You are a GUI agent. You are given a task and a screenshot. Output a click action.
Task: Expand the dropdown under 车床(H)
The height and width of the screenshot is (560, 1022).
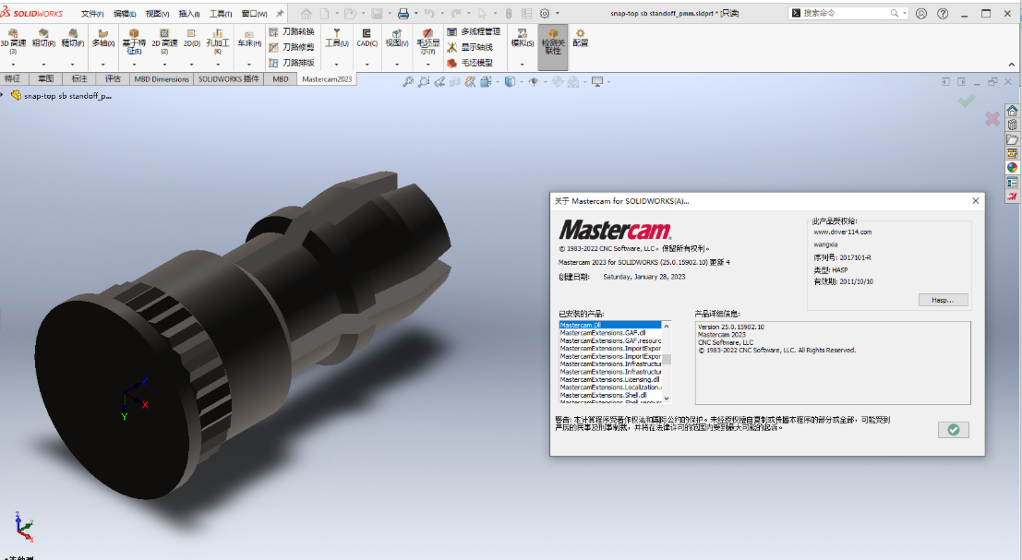click(249, 65)
